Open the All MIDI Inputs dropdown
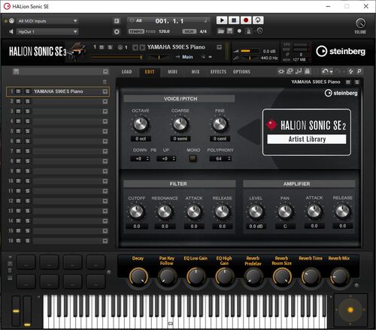Viewport: 376px width, 330px height. [47, 21]
